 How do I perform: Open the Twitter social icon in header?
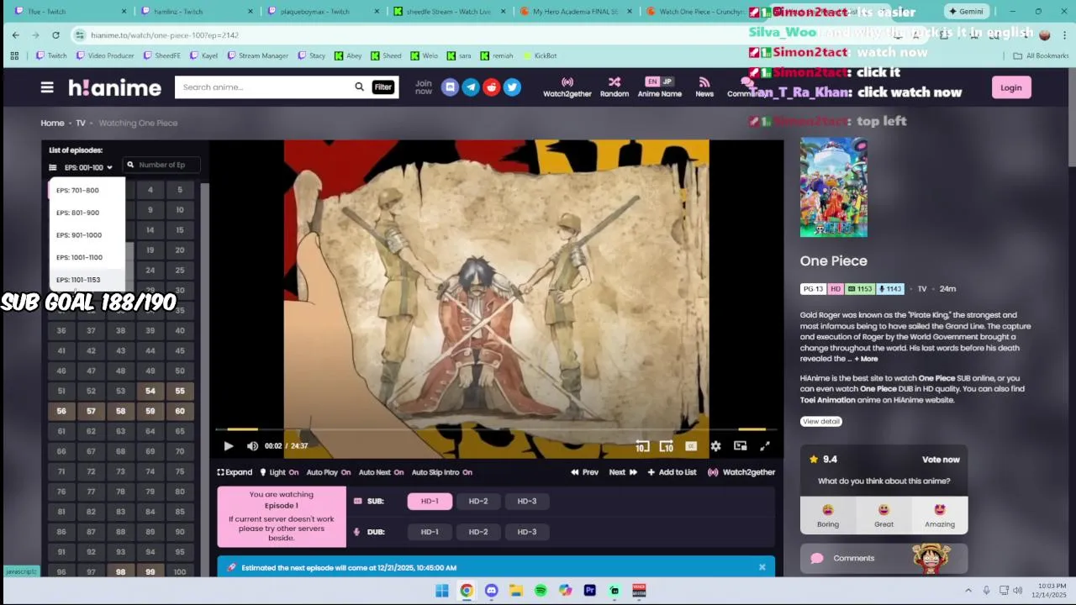(512, 87)
